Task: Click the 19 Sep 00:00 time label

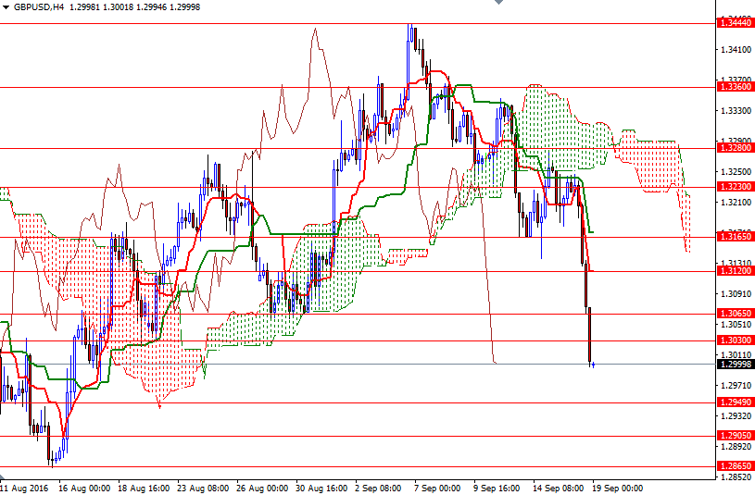Action: click(x=618, y=489)
